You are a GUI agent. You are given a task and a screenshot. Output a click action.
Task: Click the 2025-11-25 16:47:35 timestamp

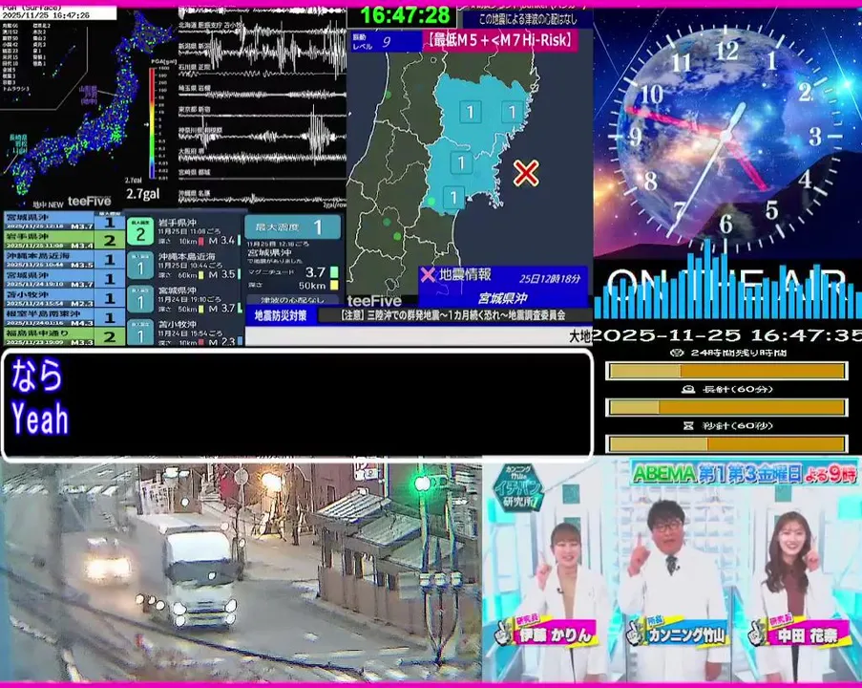click(x=726, y=334)
